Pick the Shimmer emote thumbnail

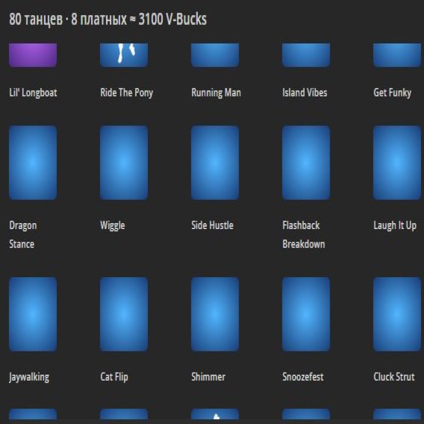point(215,314)
